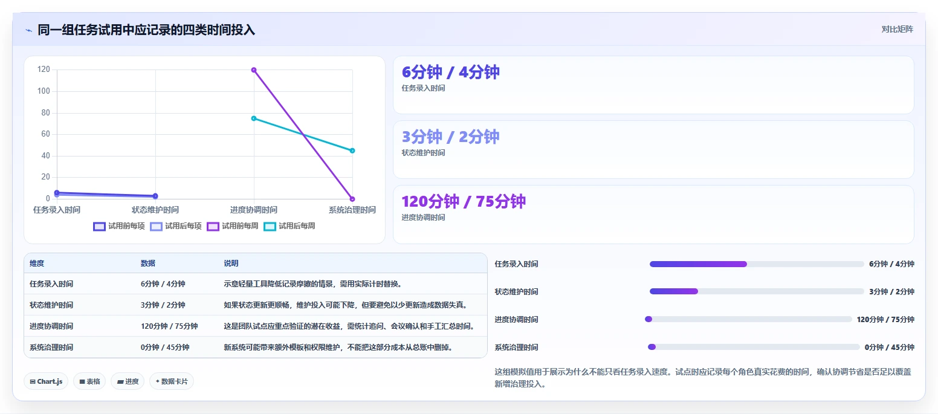This screenshot has height=414, width=938.
Task: Toggle the 试用后每周 legend entry
Action: [289, 226]
